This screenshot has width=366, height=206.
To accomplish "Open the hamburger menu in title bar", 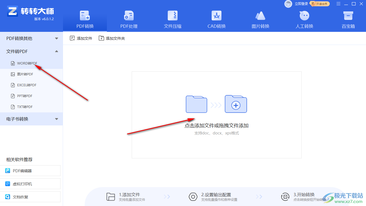I will point(338,4).
